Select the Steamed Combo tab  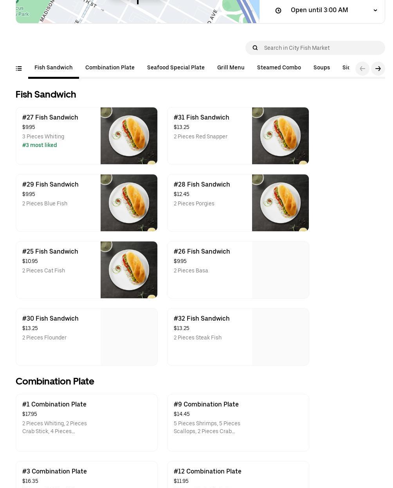[x=279, y=68]
